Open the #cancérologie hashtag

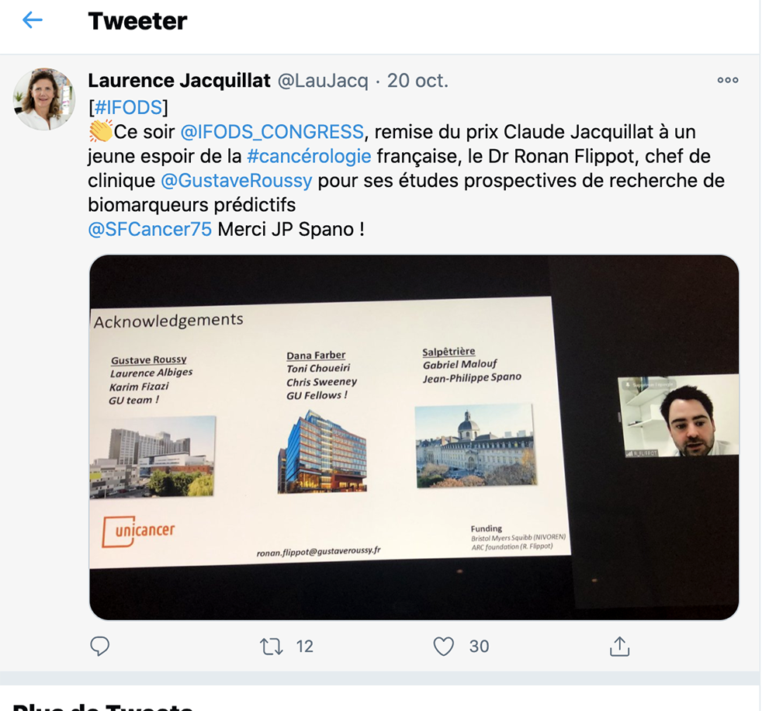(309, 157)
